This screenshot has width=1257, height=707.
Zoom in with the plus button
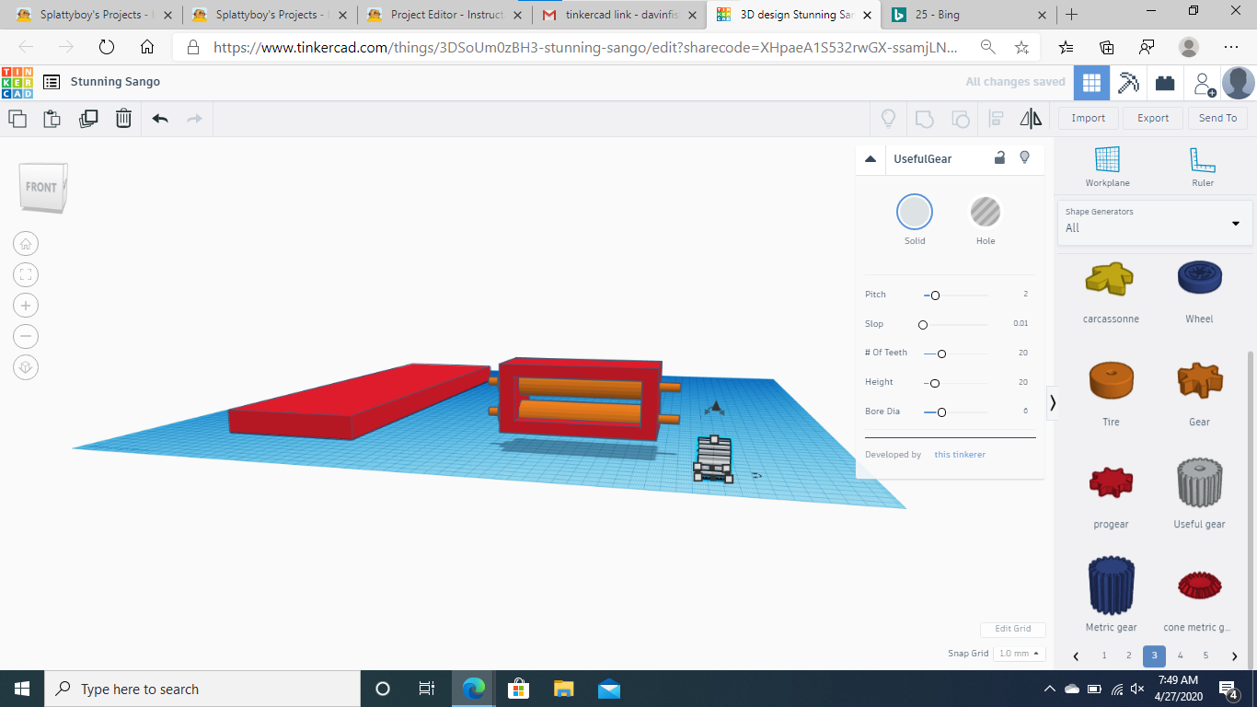click(x=26, y=306)
